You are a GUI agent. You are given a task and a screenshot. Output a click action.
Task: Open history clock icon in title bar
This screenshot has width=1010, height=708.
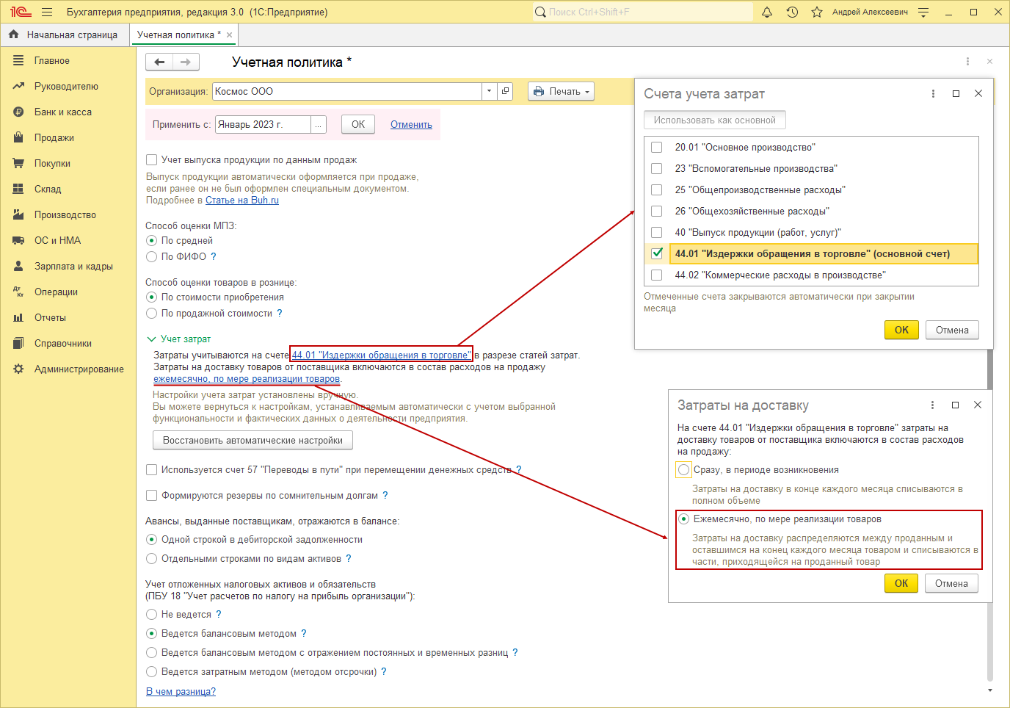coord(792,12)
